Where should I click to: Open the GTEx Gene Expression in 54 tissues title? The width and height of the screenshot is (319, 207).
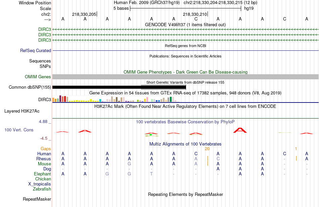coord(185,93)
